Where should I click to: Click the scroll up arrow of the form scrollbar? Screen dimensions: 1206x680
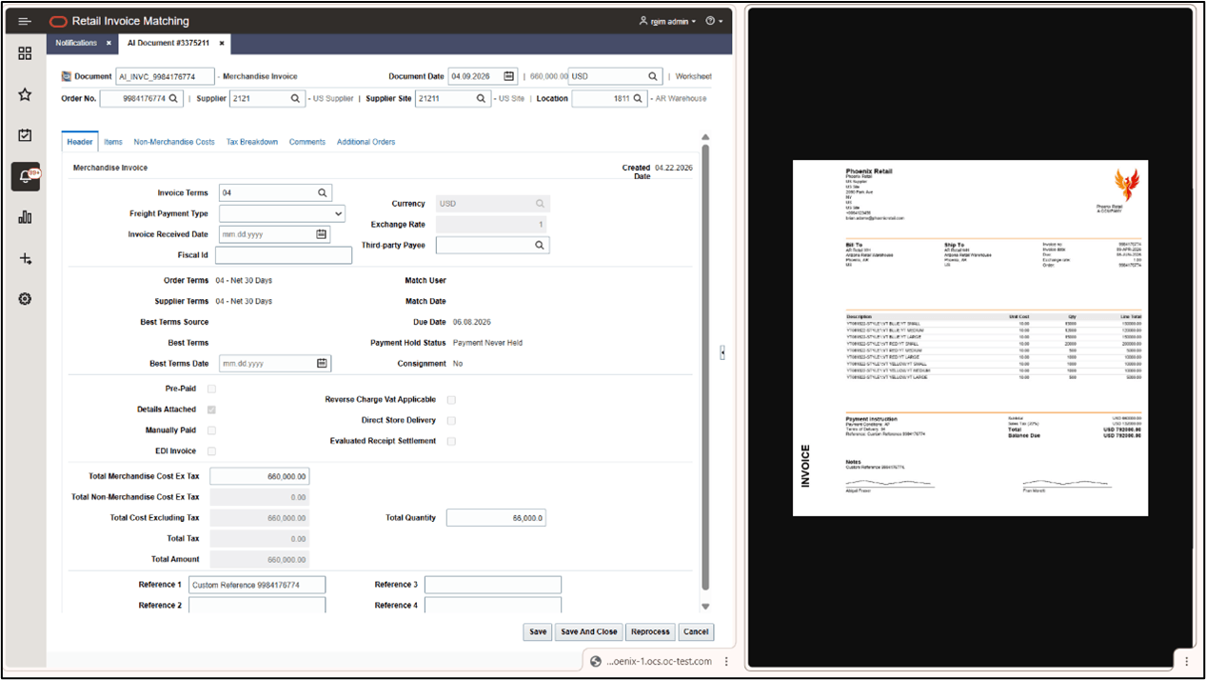click(705, 138)
